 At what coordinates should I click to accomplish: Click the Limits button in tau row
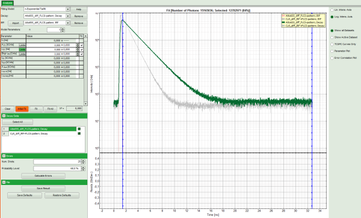click(22, 50)
